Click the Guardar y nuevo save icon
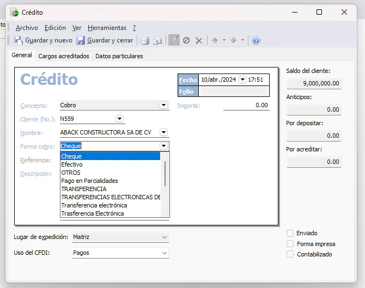Screen dimensions: 365x288 pyautogui.click(x=18, y=40)
